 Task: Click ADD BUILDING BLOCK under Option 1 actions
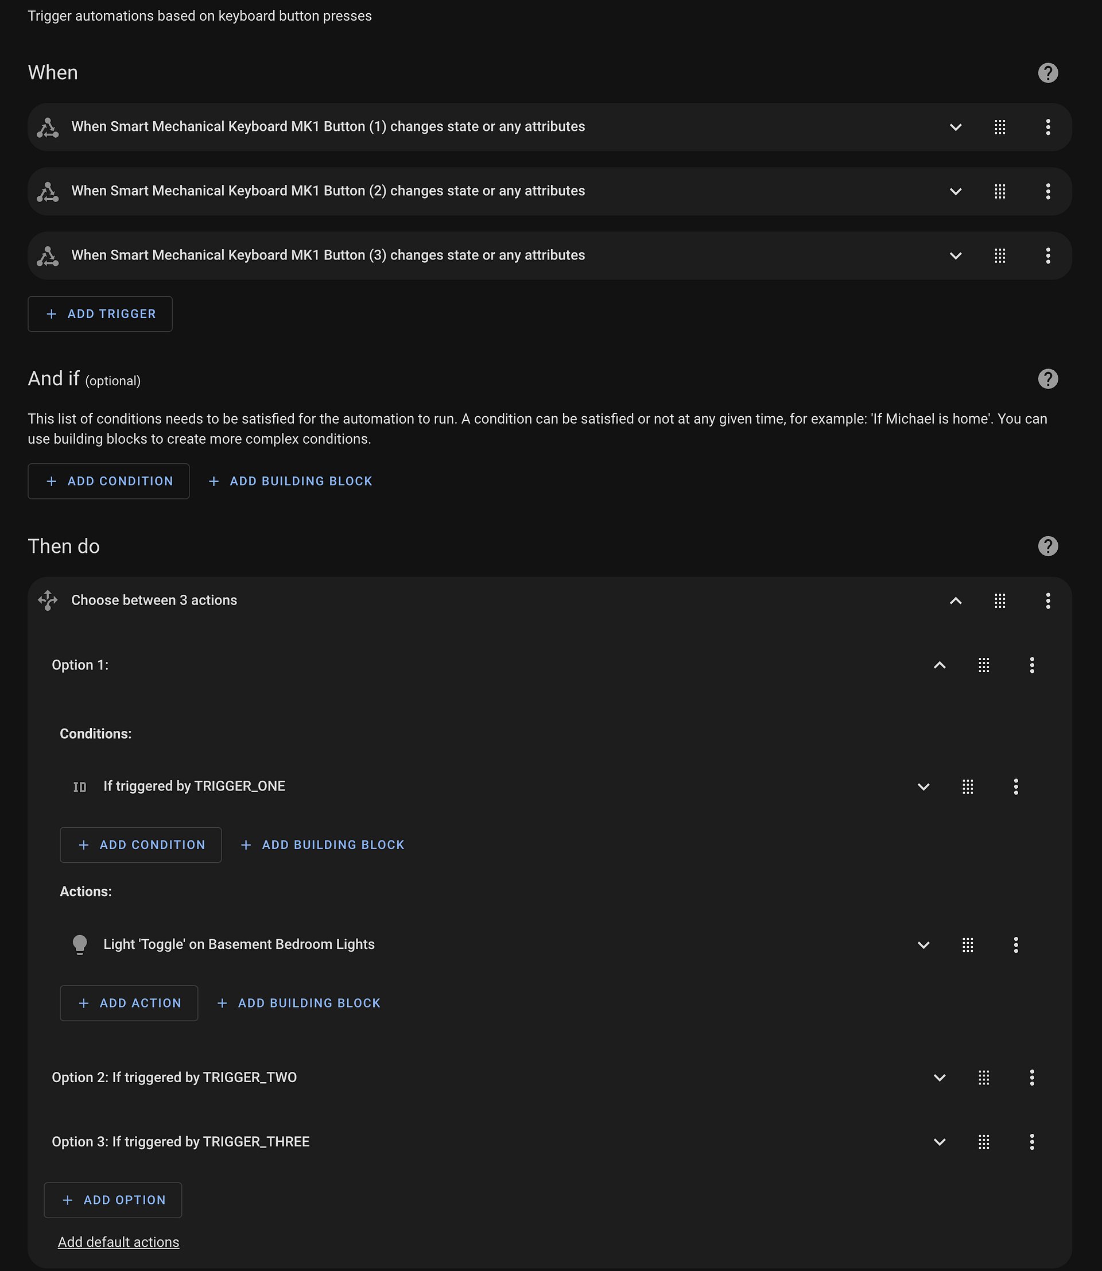pyautogui.click(x=299, y=1003)
